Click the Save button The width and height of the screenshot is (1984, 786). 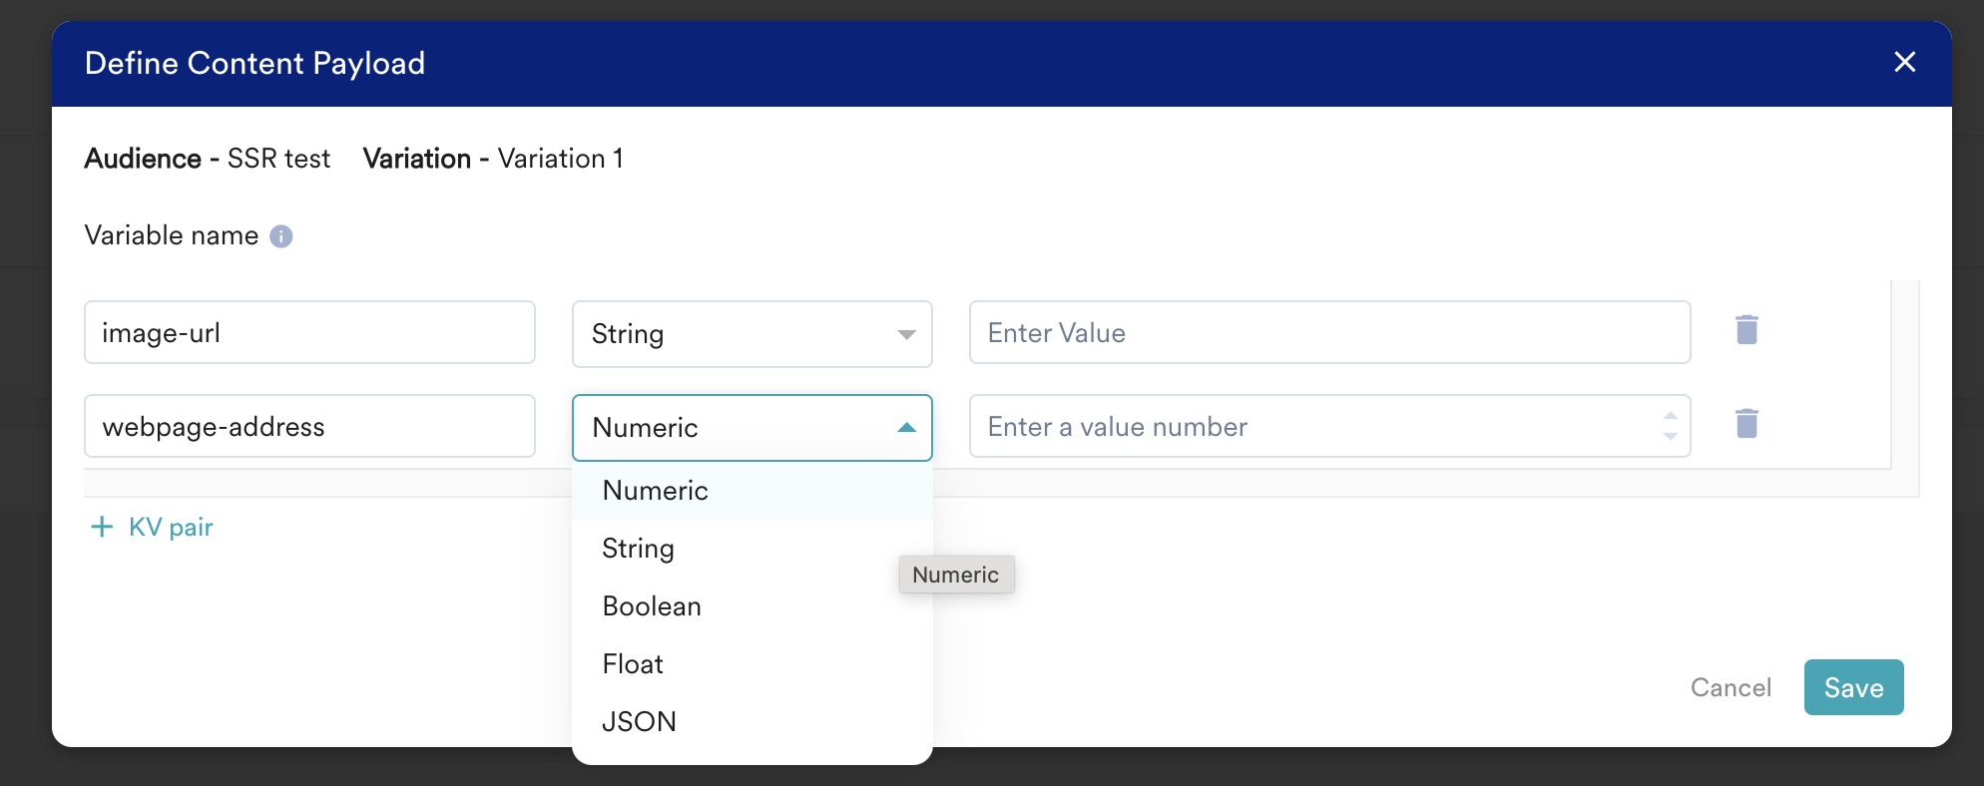click(1852, 687)
